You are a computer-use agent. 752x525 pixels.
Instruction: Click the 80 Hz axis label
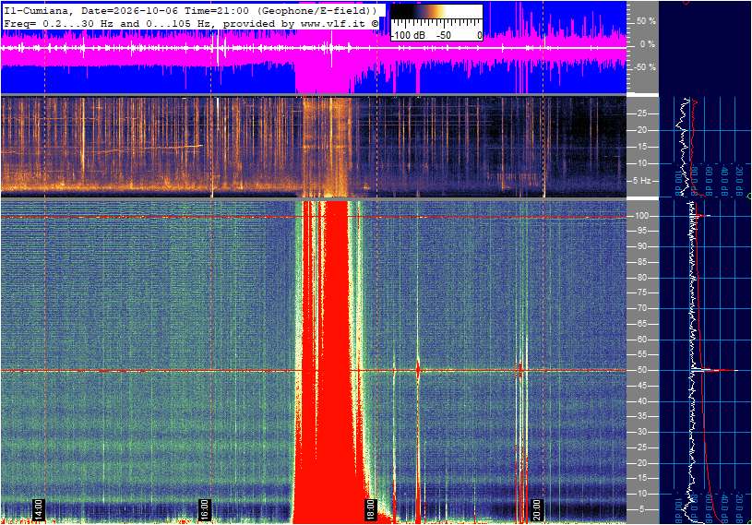(641, 278)
